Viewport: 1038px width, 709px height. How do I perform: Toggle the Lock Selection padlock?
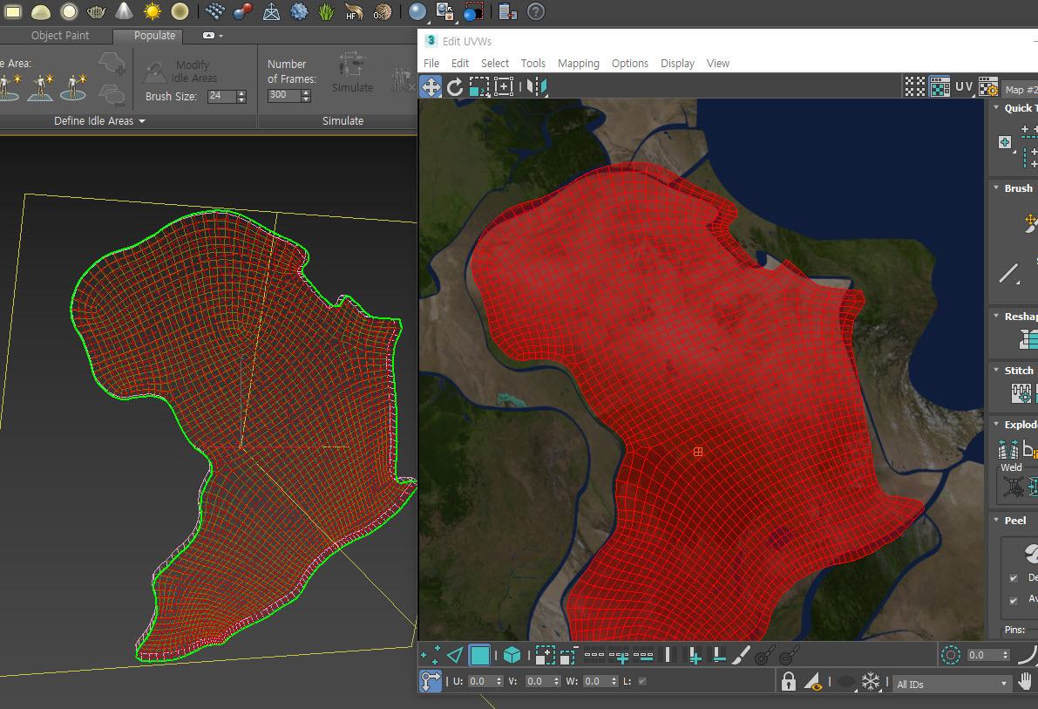[789, 682]
